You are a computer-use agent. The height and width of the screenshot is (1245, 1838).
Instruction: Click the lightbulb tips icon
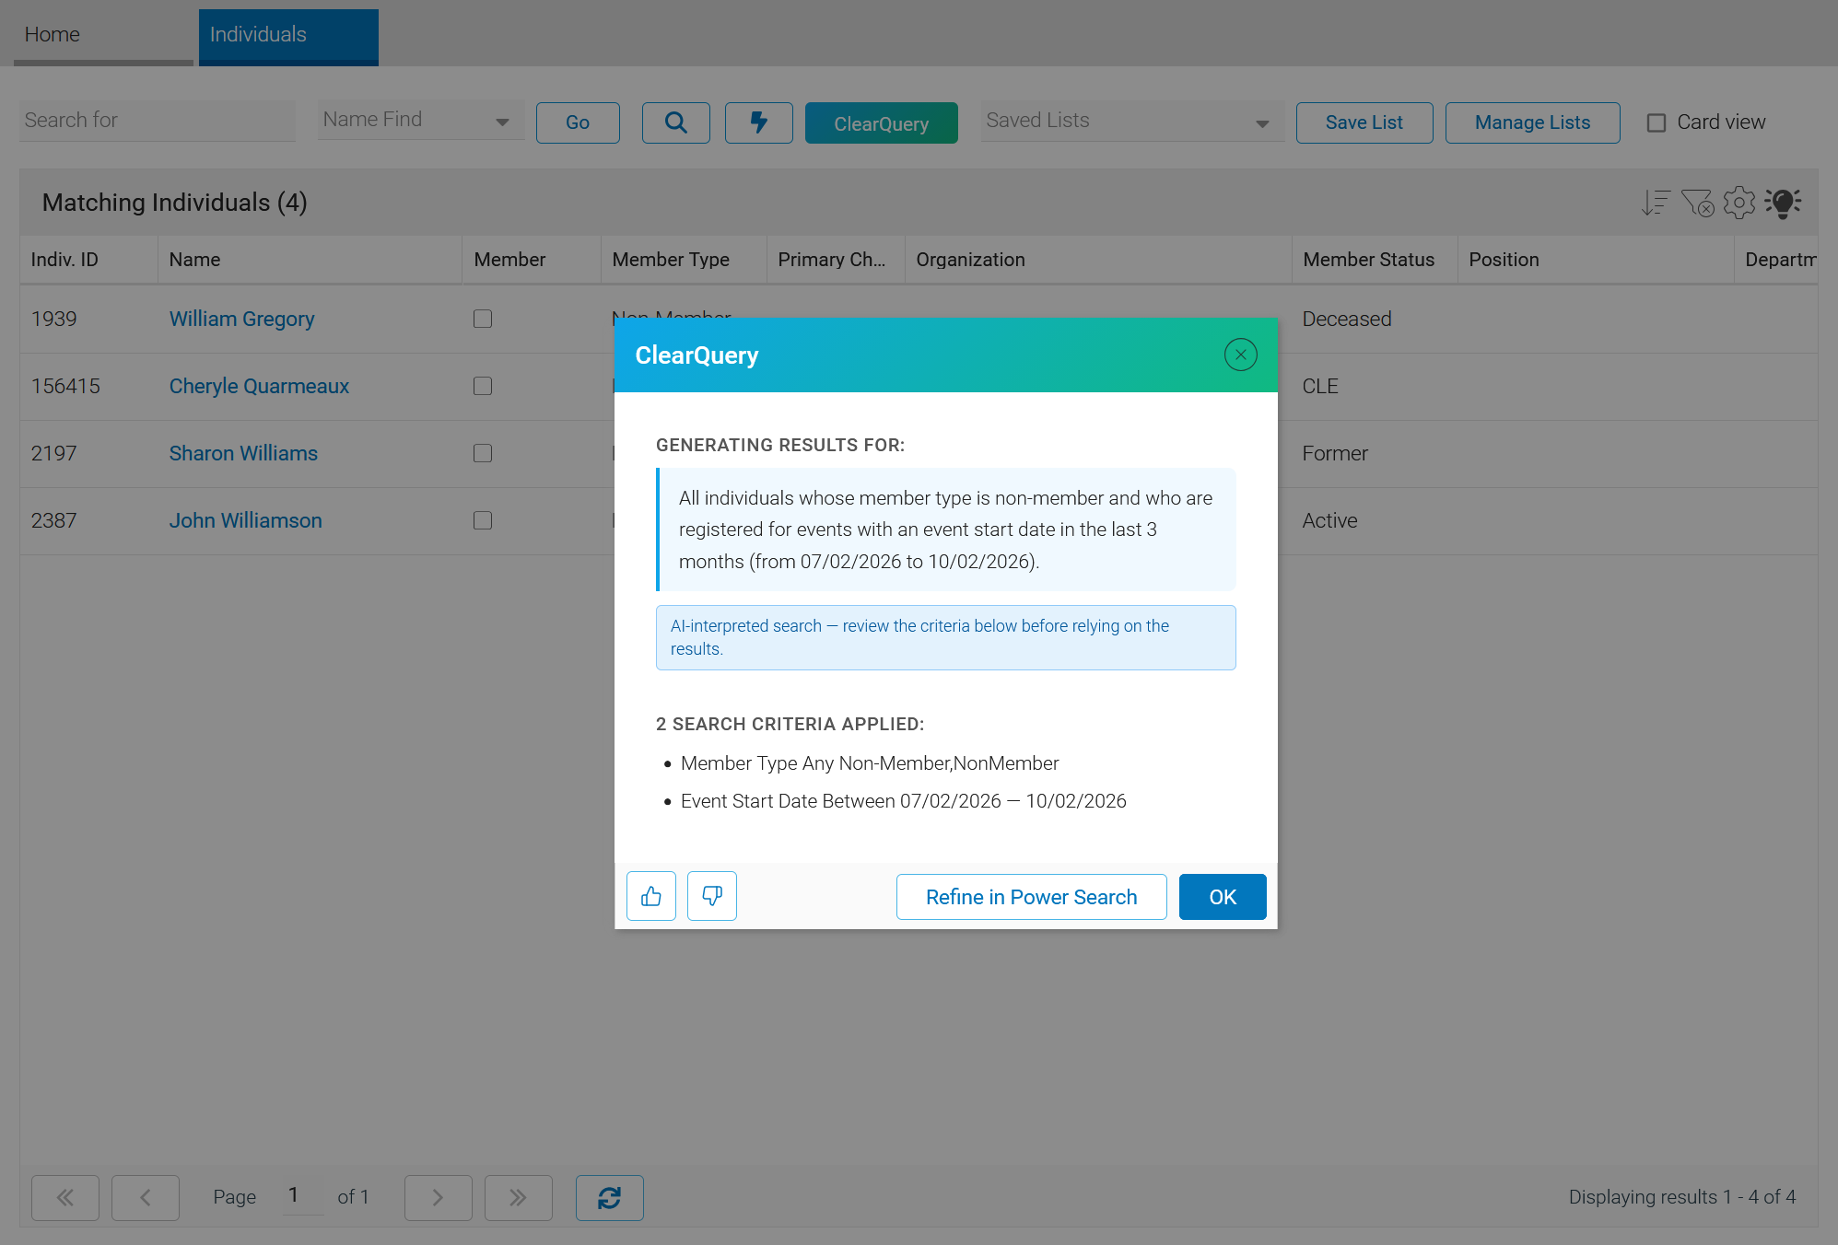pos(1783,203)
